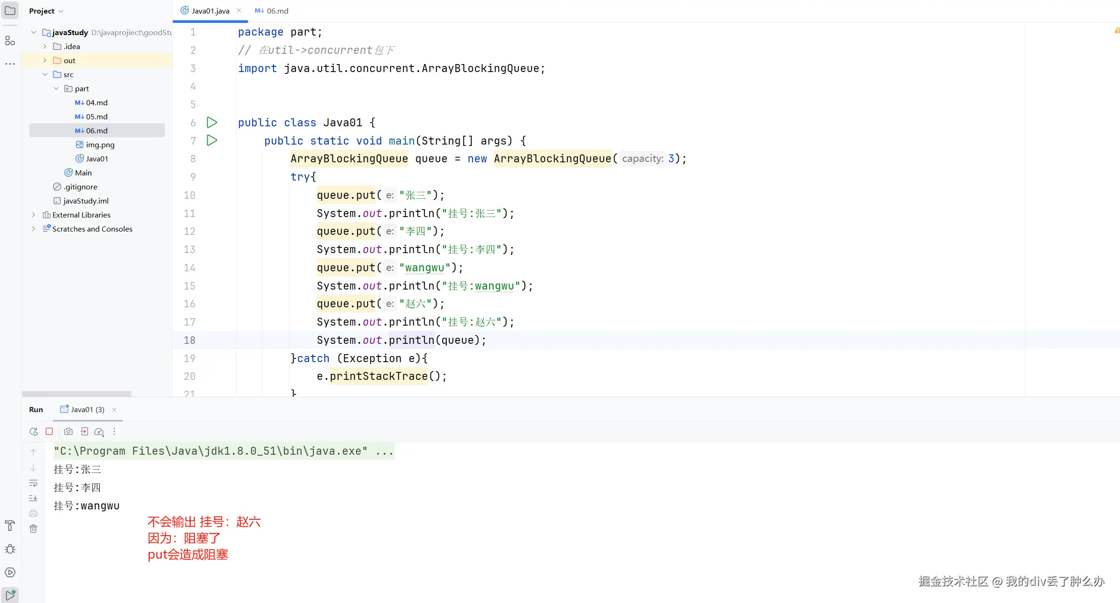Clear console output with trash icon
1120x603 pixels.
[x=33, y=529]
